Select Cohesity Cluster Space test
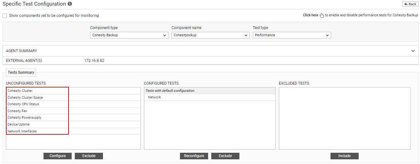The image size is (420, 164). tap(74, 97)
